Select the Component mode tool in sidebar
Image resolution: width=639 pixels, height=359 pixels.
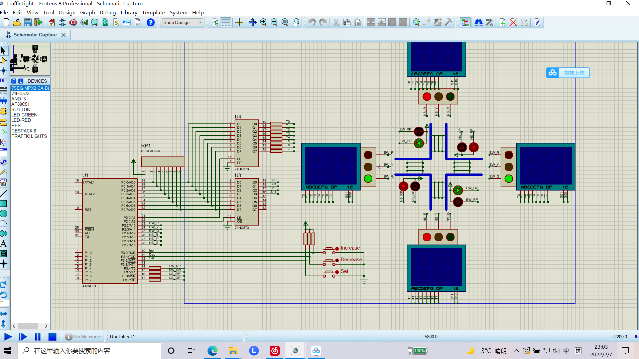(x=4, y=61)
